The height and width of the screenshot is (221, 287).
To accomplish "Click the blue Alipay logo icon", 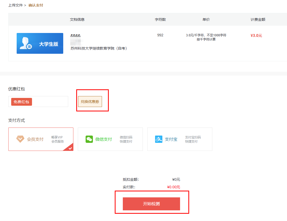I will coord(159,139).
